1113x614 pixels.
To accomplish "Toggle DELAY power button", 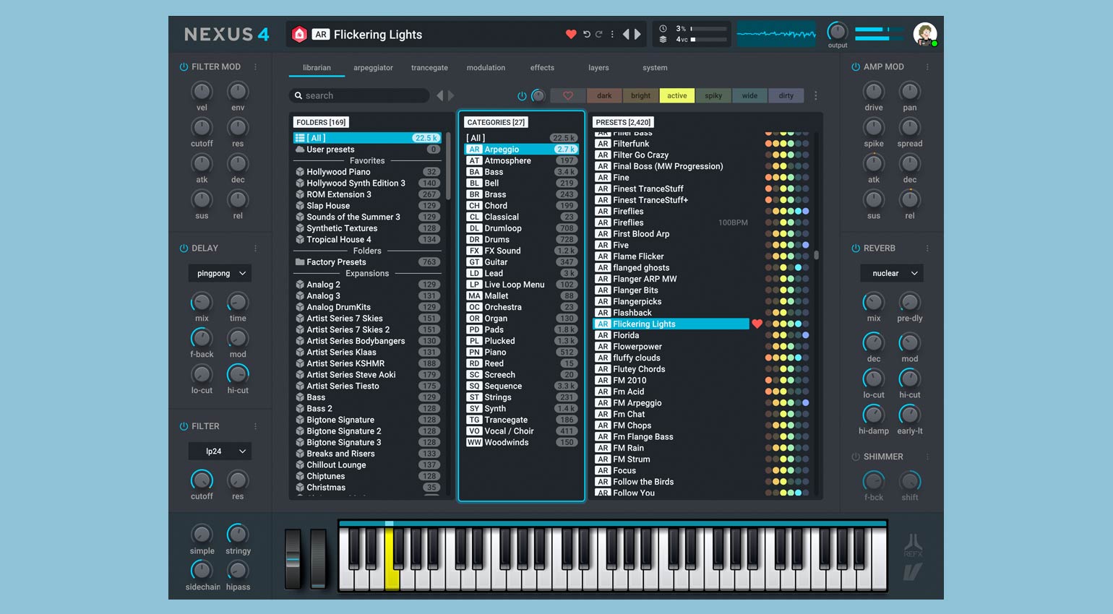I will click(x=184, y=248).
